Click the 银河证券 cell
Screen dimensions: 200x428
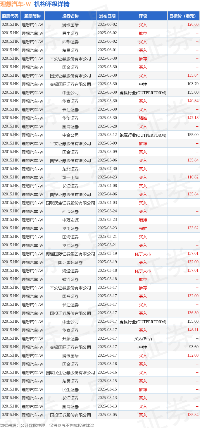[x=70, y=279]
